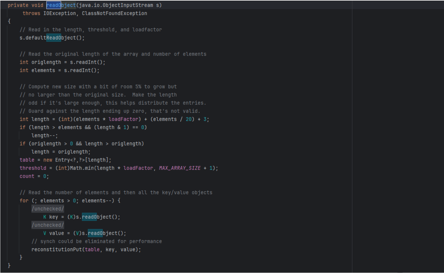
Task: Click the comment 'synch could be eliminated for performance'
Action: pyautogui.click(x=97, y=242)
